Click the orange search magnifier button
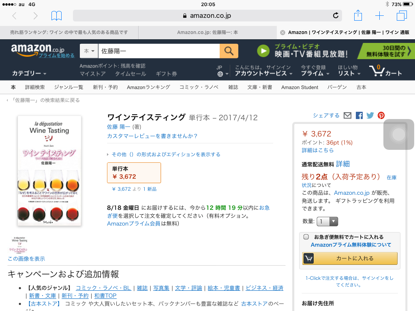 pyautogui.click(x=229, y=51)
